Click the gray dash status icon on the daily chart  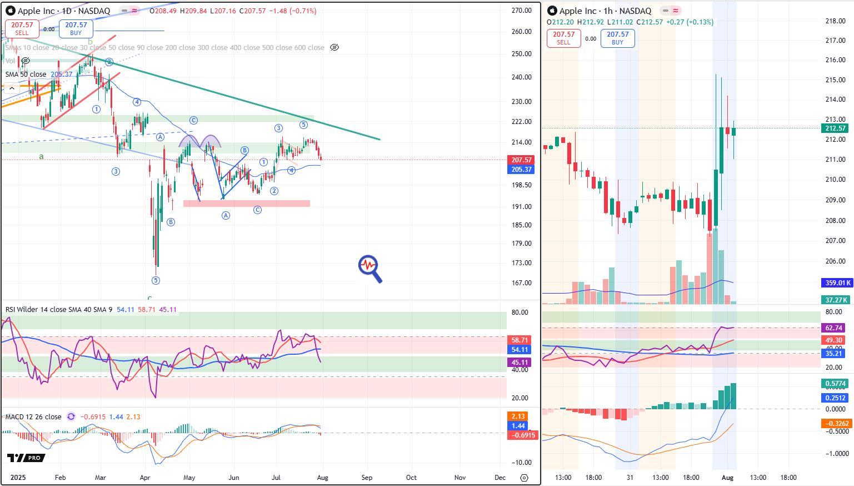[x=124, y=11]
